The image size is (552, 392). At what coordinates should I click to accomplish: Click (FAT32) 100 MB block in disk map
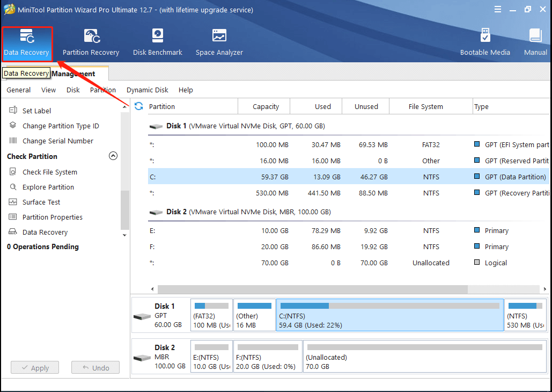[211, 315]
